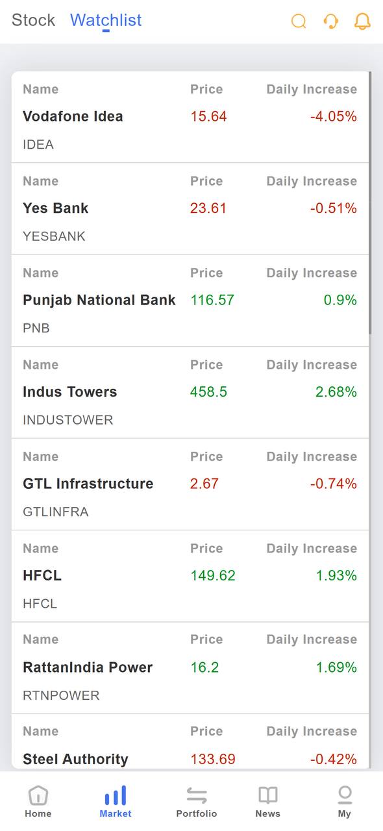Open the Yes Bank stock entry

[x=190, y=208]
